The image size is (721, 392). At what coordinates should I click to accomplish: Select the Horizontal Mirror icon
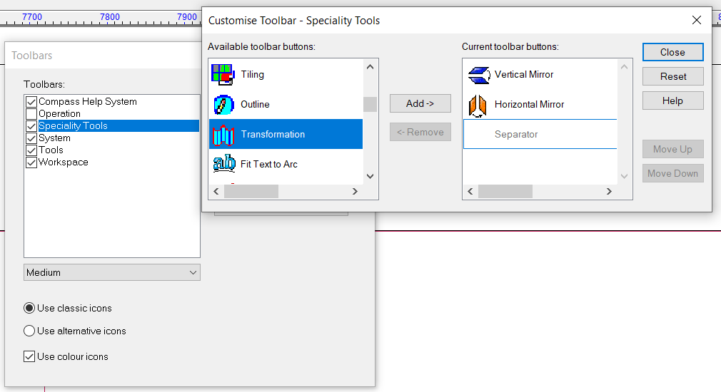click(x=478, y=105)
